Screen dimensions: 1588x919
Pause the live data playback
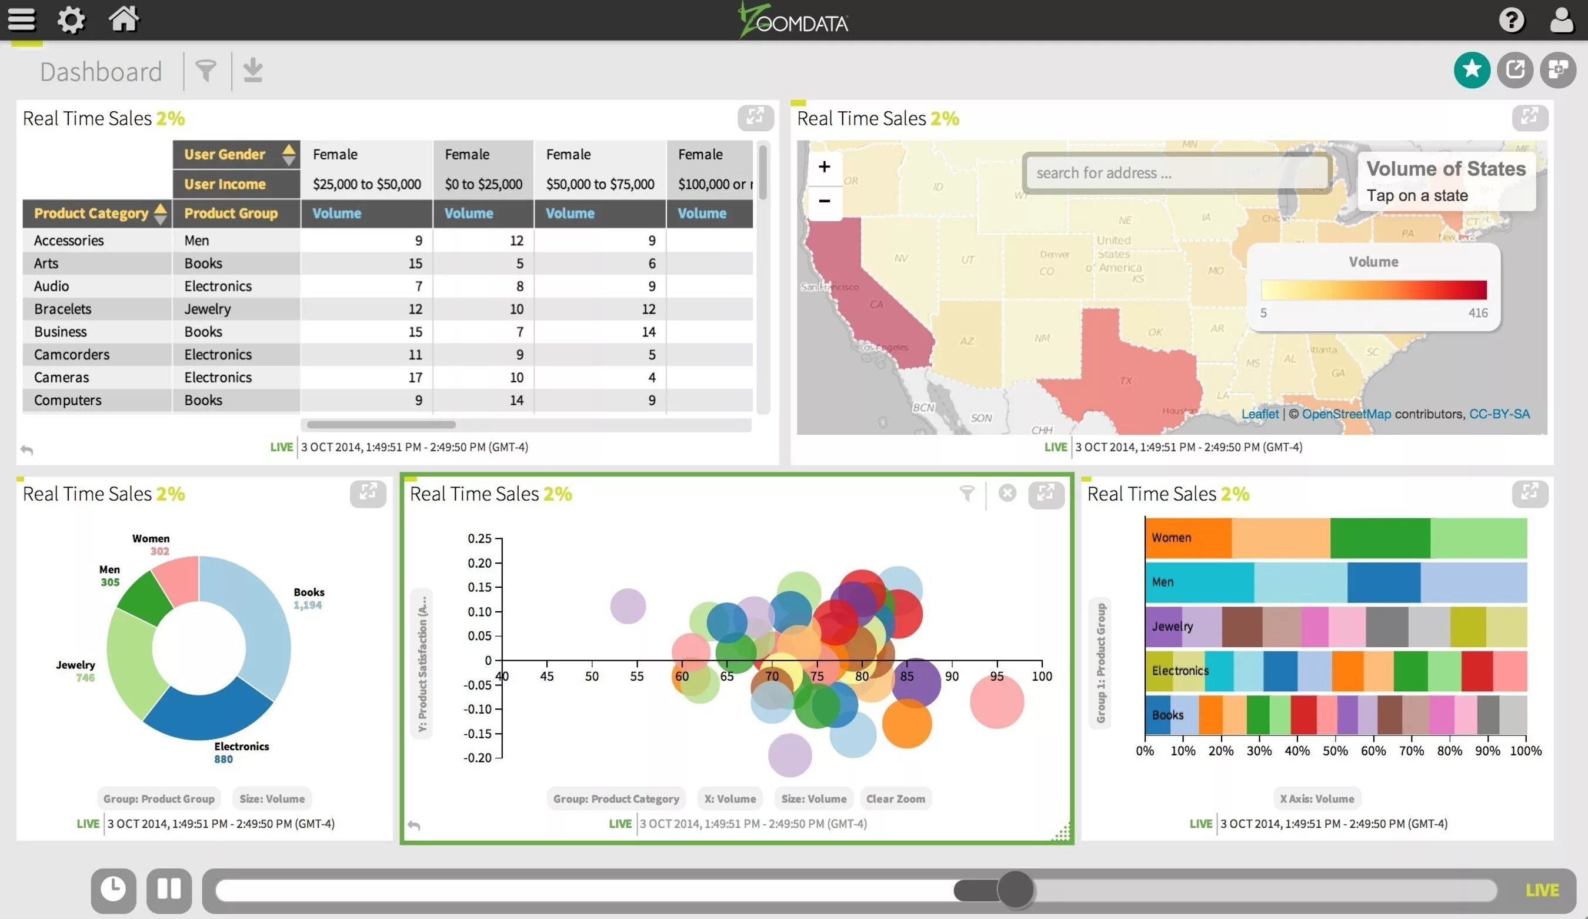[x=169, y=890]
